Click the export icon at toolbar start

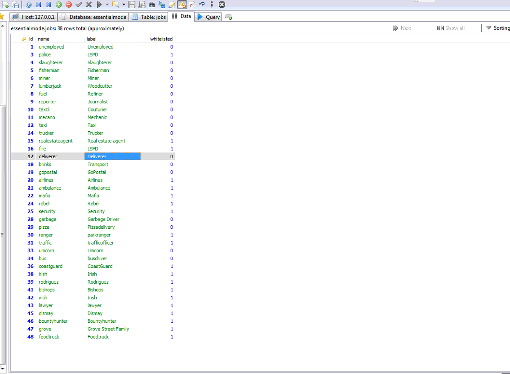tap(5, 4)
